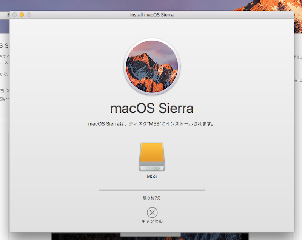
Task: Click the large macOS Sierra heading
Action: [152, 109]
